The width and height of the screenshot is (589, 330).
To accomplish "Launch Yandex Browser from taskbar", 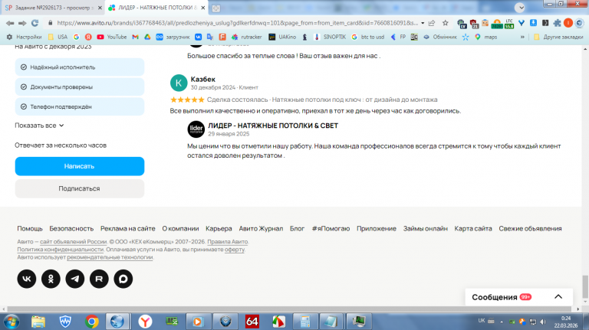I will [x=145, y=322].
